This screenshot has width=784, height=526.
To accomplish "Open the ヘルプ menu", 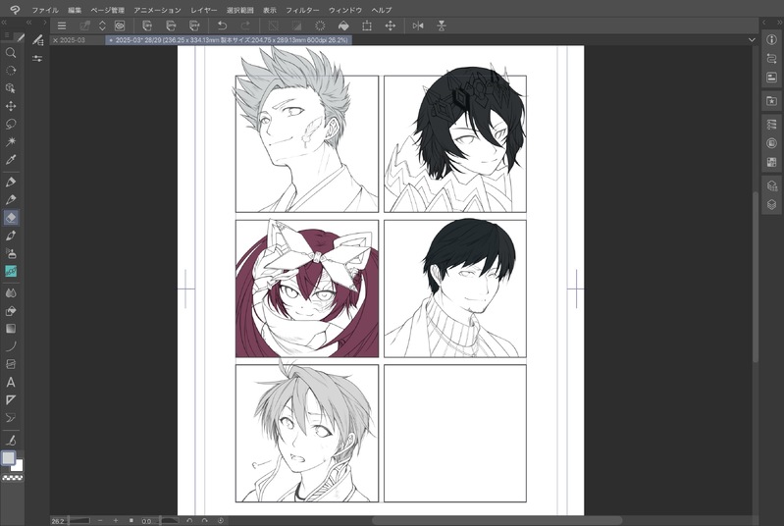I will (382, 10).
